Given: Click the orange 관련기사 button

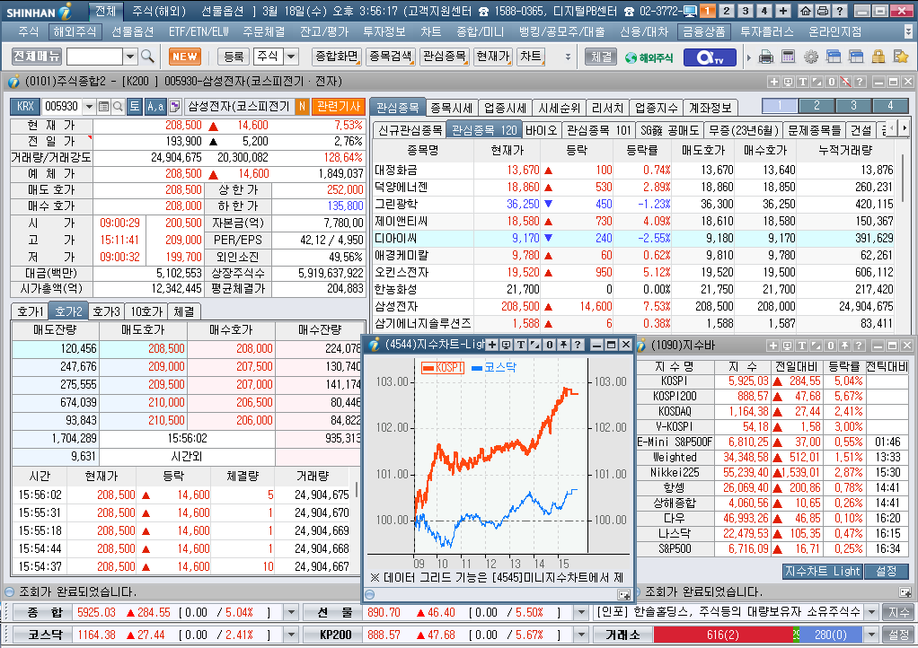Looking at the screenshot, I should click(x=339, y=107).
